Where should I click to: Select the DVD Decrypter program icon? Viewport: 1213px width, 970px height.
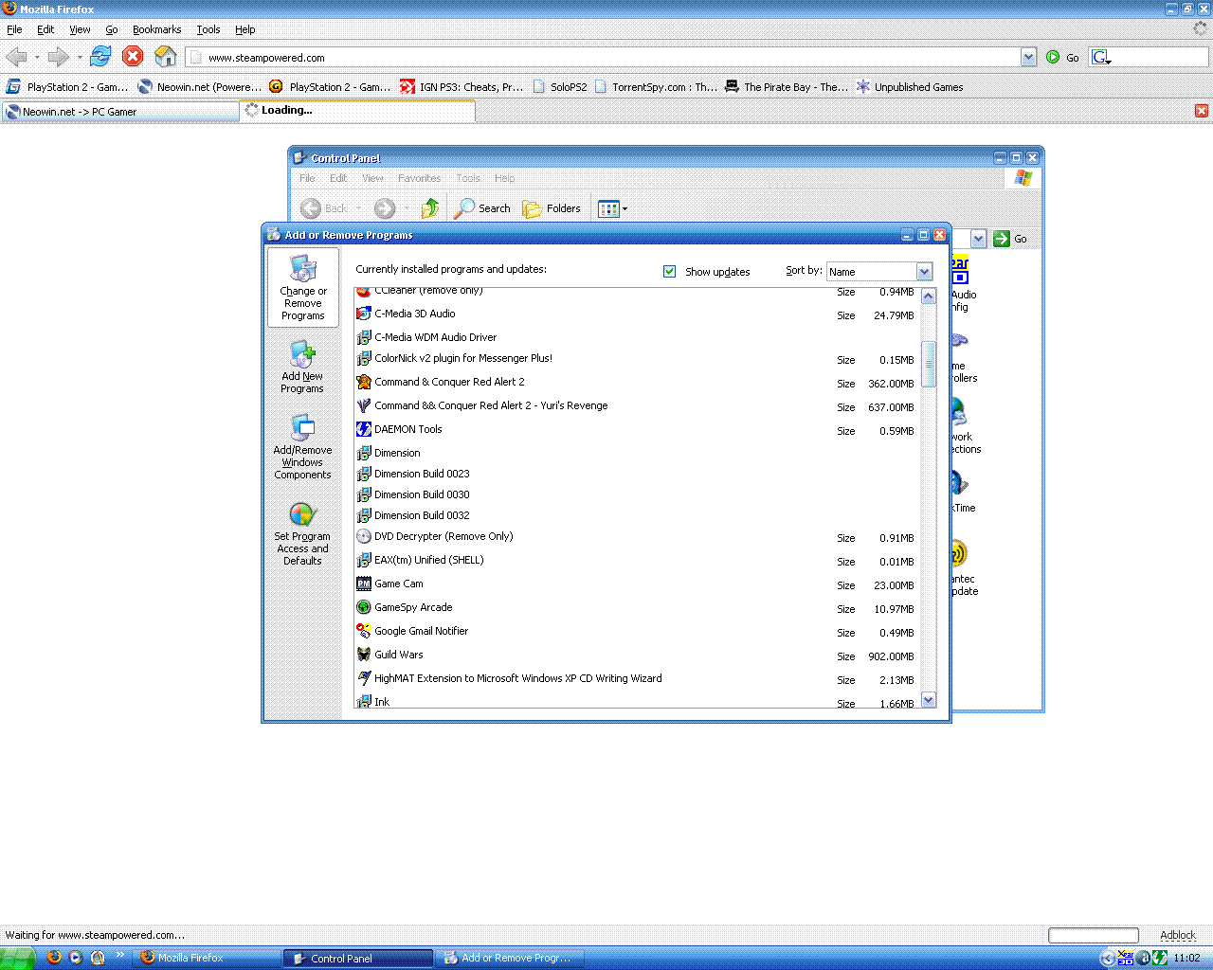[x=364, y=536]
